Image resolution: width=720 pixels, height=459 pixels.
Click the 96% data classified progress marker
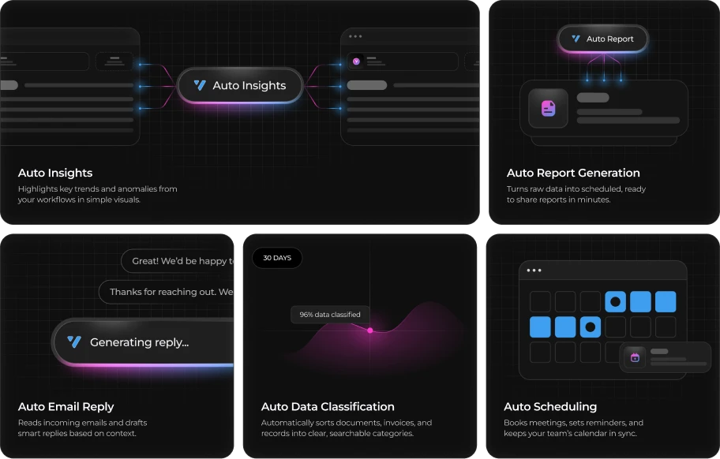coord(329,314)
